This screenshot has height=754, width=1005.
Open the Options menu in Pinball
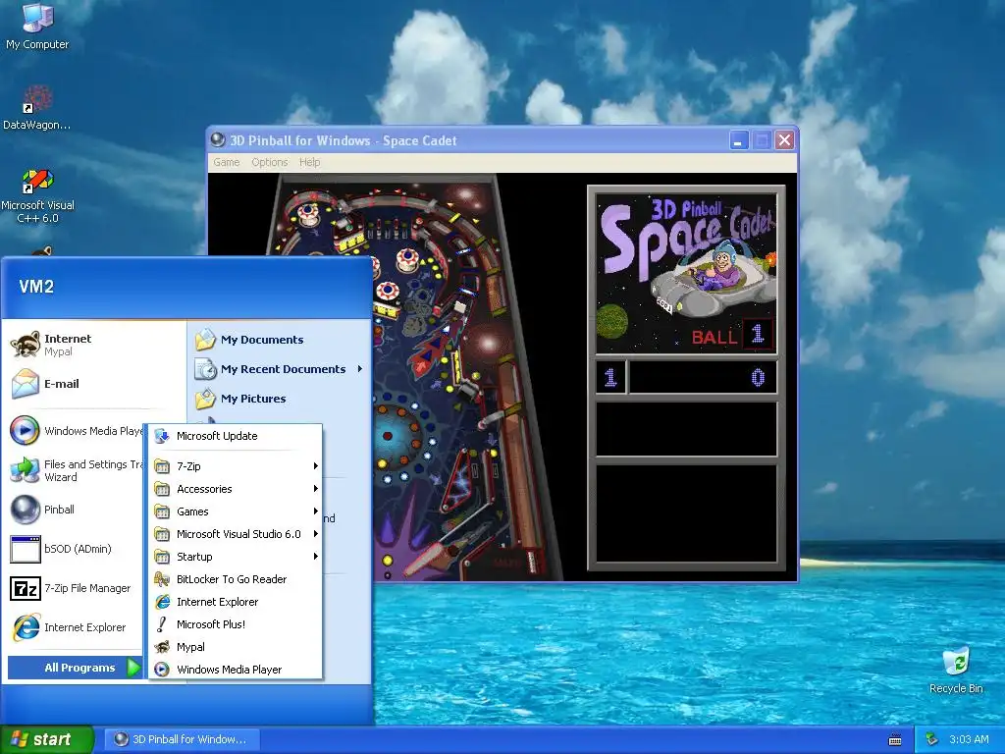point(269,162)
